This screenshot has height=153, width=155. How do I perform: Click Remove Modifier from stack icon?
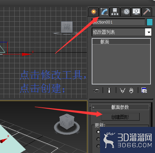(131, 90)
